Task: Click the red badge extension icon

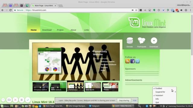Action: (177, 10)
